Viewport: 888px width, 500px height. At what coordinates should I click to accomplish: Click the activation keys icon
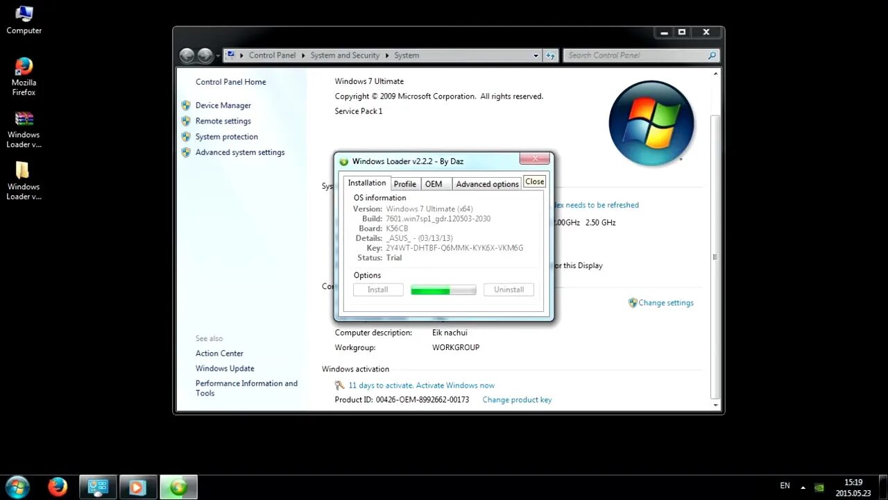pos(339,385)
